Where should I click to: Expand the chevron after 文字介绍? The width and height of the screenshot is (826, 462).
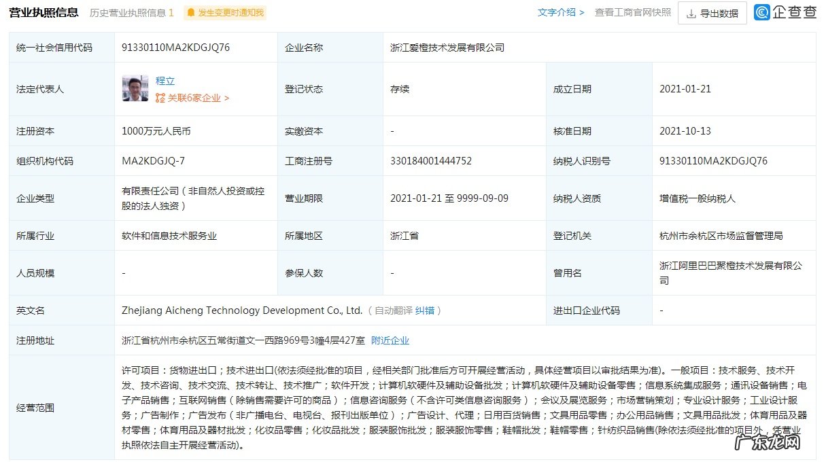tap(582, 12)
